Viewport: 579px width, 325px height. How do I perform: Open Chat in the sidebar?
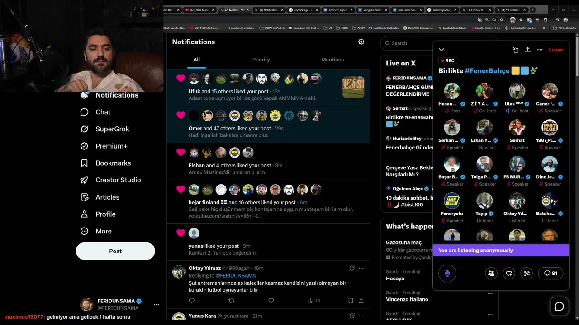tap(95, 112)
